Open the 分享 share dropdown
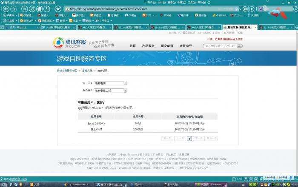Image resolution: width=298 pixels, height=187 pixels. coord(75,20)
